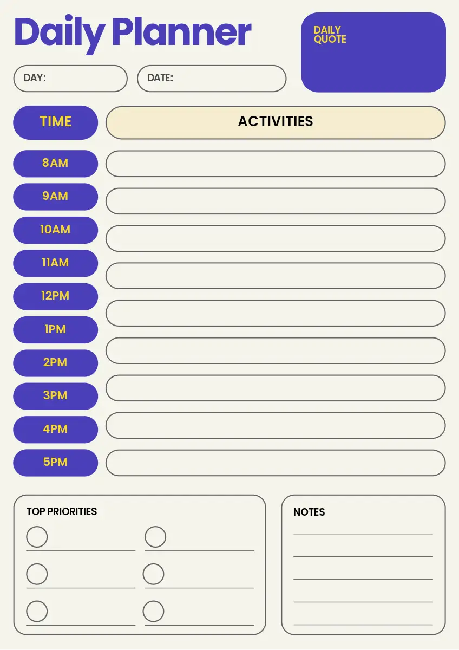This screenshot has width=459, height=650.
Task: Click the last activity row in the schedule
Action: (276, 463)
